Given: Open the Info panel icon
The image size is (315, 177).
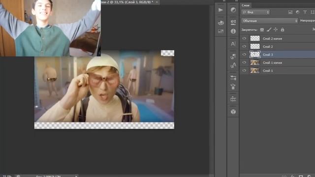Looking at the screenshot, I should pos(233,31).
